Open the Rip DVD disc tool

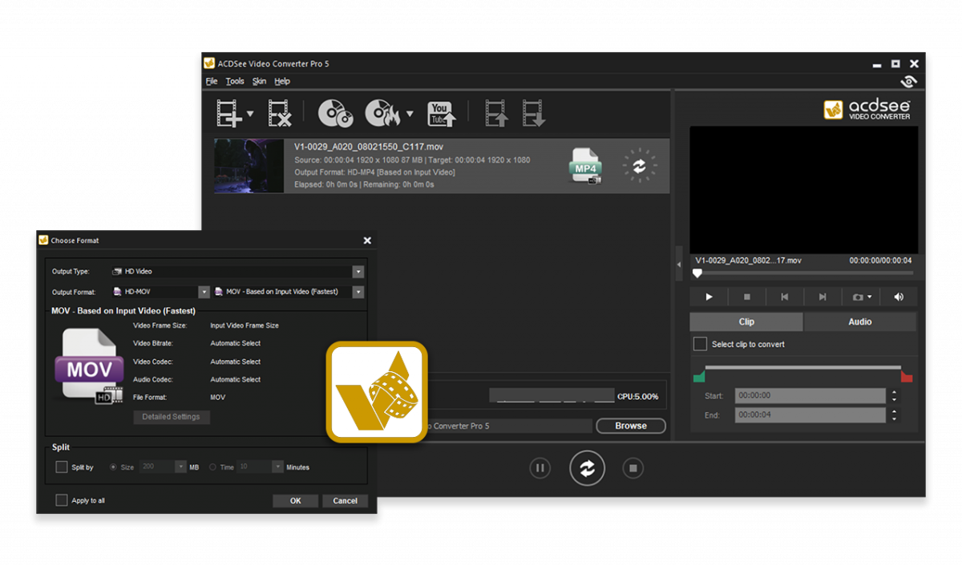335,114
